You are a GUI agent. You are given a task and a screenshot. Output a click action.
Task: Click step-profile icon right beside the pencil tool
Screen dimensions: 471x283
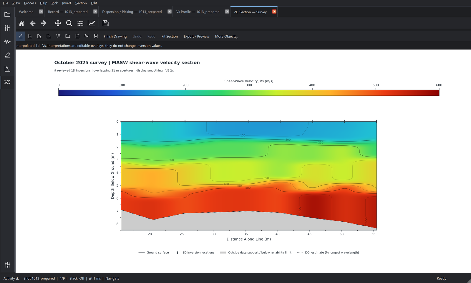[30, 36]
